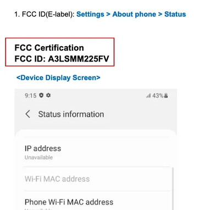Click the Unavailable text under IP address
Screen dimensions: 200x210
[x=38, y=157]
